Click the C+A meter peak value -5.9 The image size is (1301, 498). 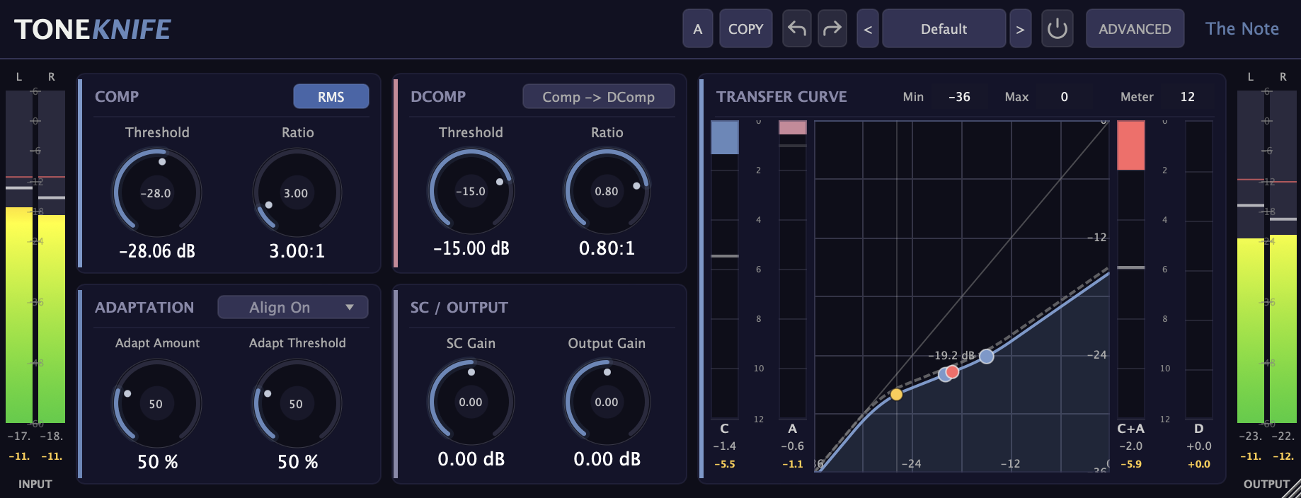tap(1131, 464)
